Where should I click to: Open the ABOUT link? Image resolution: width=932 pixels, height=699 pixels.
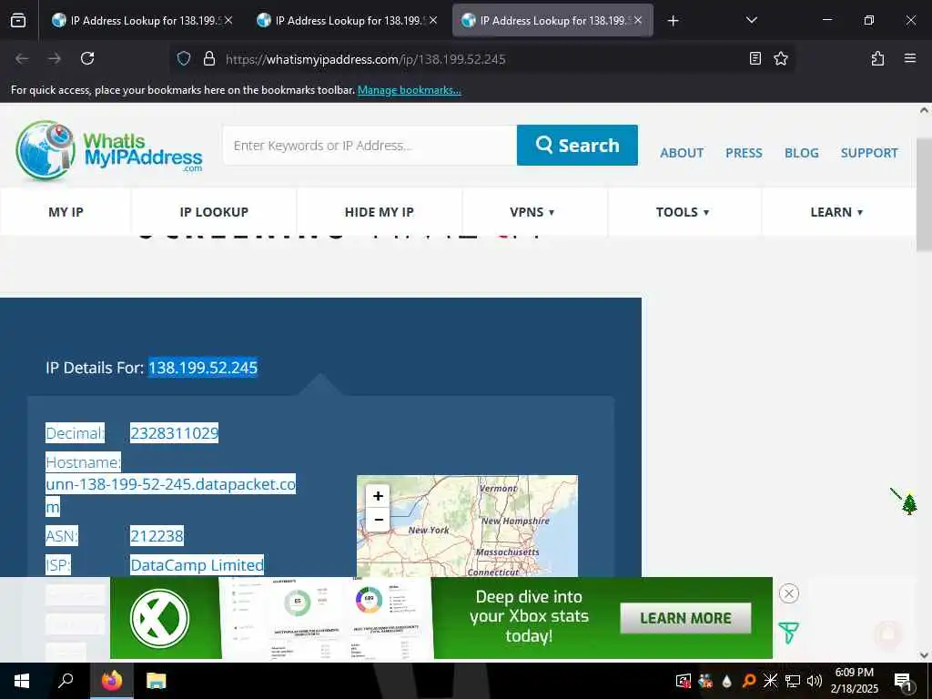(x=682, y=153)
